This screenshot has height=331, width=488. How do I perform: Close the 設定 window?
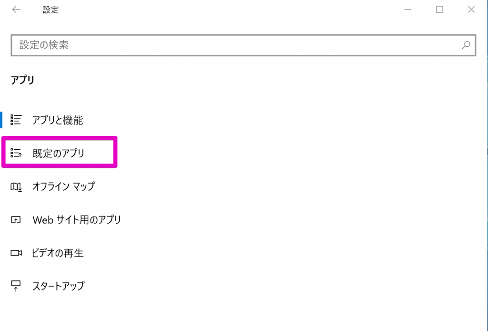tap(471, 10)
